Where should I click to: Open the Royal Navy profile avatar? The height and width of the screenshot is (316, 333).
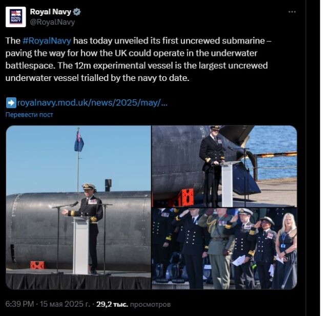pos(16,17)
